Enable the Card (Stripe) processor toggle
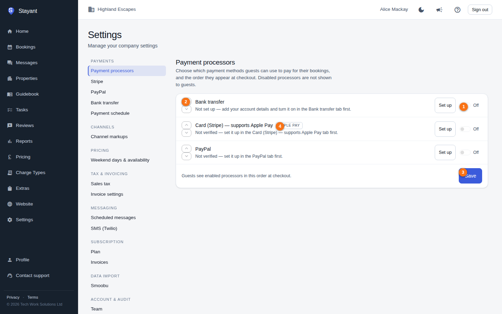Screen dimensions: 502x314 point(465,129)
